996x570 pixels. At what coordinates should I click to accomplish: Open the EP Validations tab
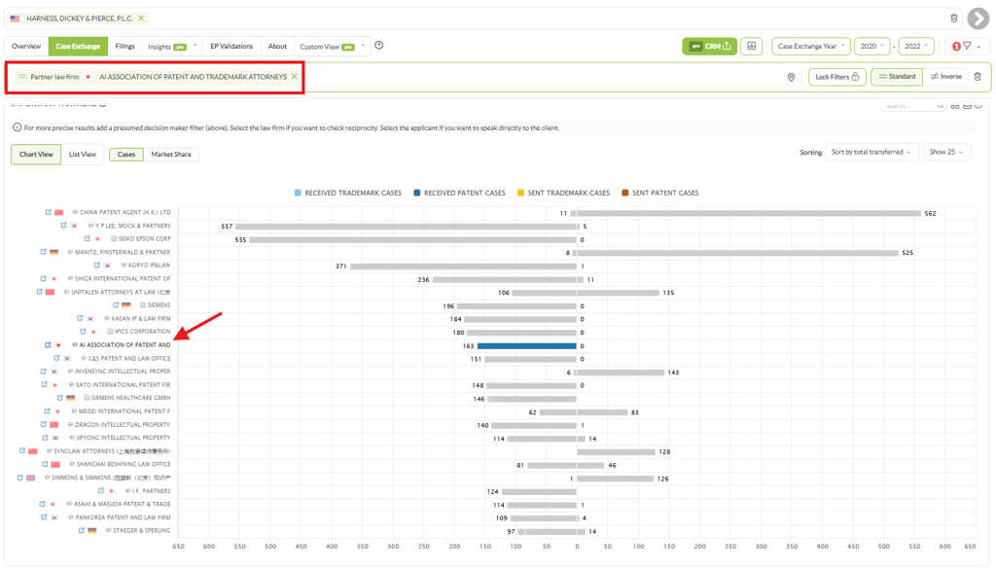(231, 47)
